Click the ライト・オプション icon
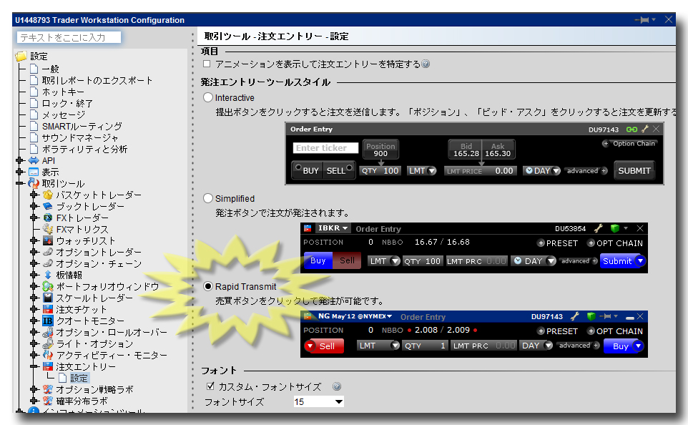Screen dimensions: 688x425 coord(48,343)
